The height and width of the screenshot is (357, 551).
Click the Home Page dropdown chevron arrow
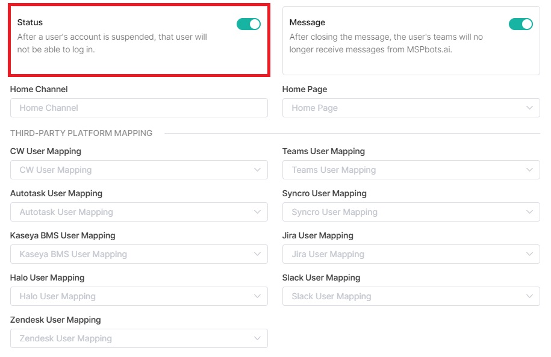(529, 108)
